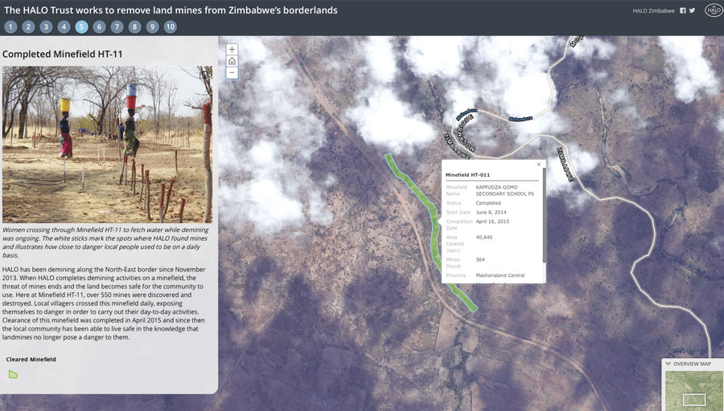
Task: Go to story section 9
Action: click(x=152, y=26)
